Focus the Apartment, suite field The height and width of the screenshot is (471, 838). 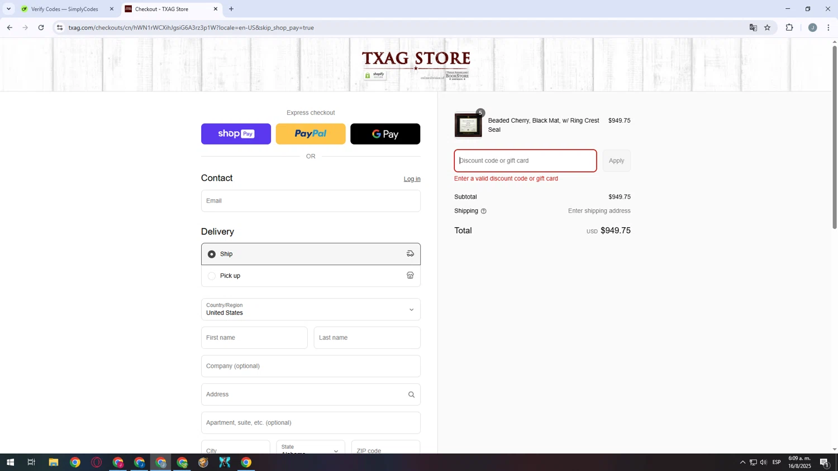point(311,423)
